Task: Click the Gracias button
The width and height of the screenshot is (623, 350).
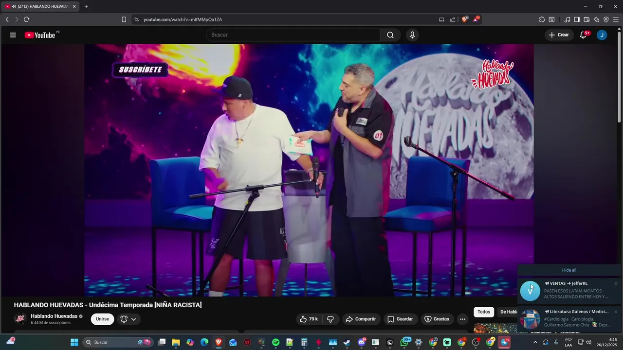Action: [x=437, y=319]
